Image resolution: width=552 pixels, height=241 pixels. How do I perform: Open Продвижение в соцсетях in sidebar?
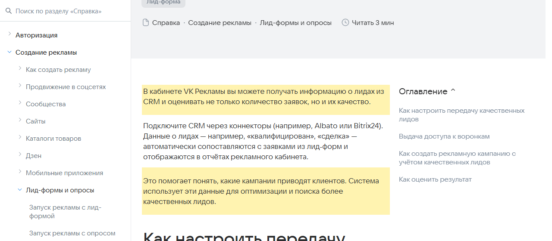point(66,87)
